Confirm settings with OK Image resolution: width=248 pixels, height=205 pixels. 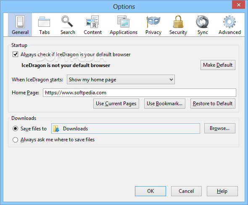[150, 191]
